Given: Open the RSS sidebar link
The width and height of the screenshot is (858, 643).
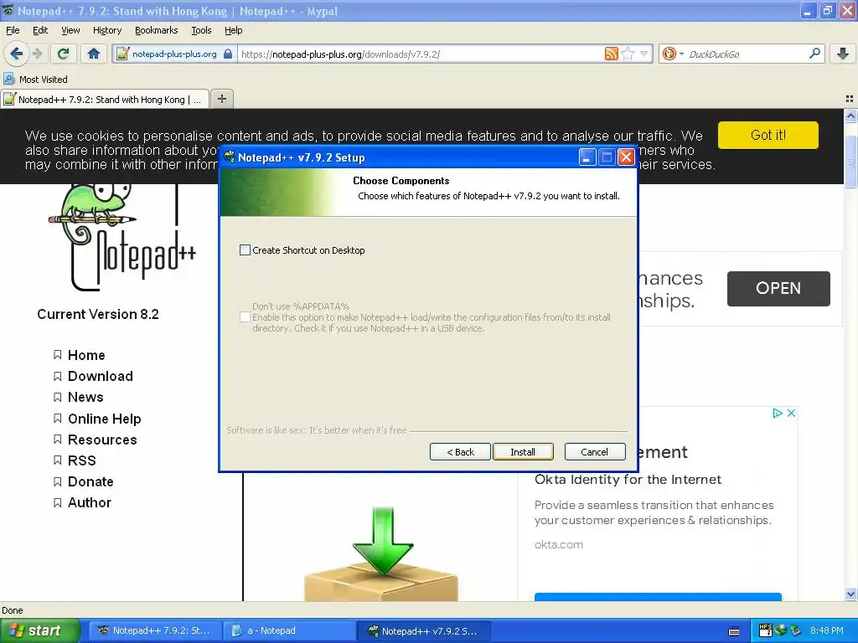Looking at the screenshot, I should [x=81, y=460].
